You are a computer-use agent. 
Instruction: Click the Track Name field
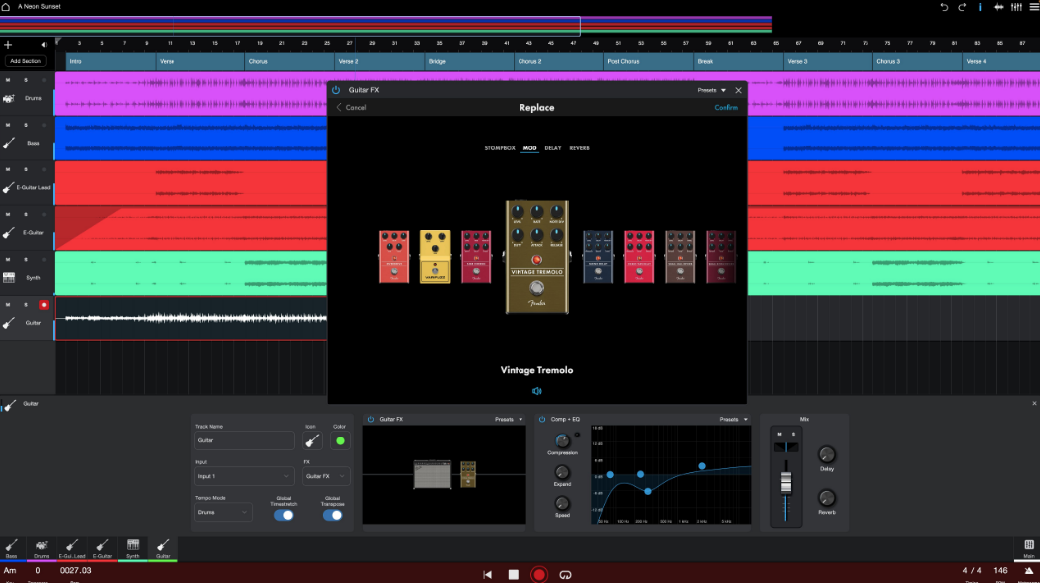[244, 440]
